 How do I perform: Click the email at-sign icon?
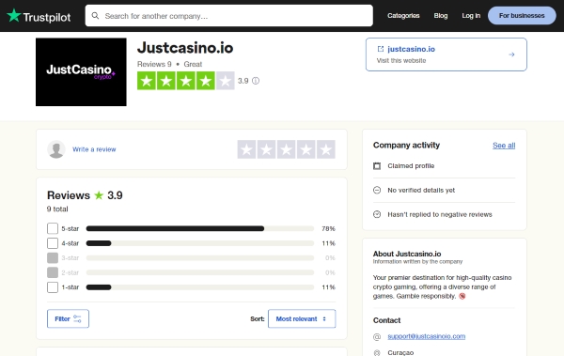pos(377,336)
